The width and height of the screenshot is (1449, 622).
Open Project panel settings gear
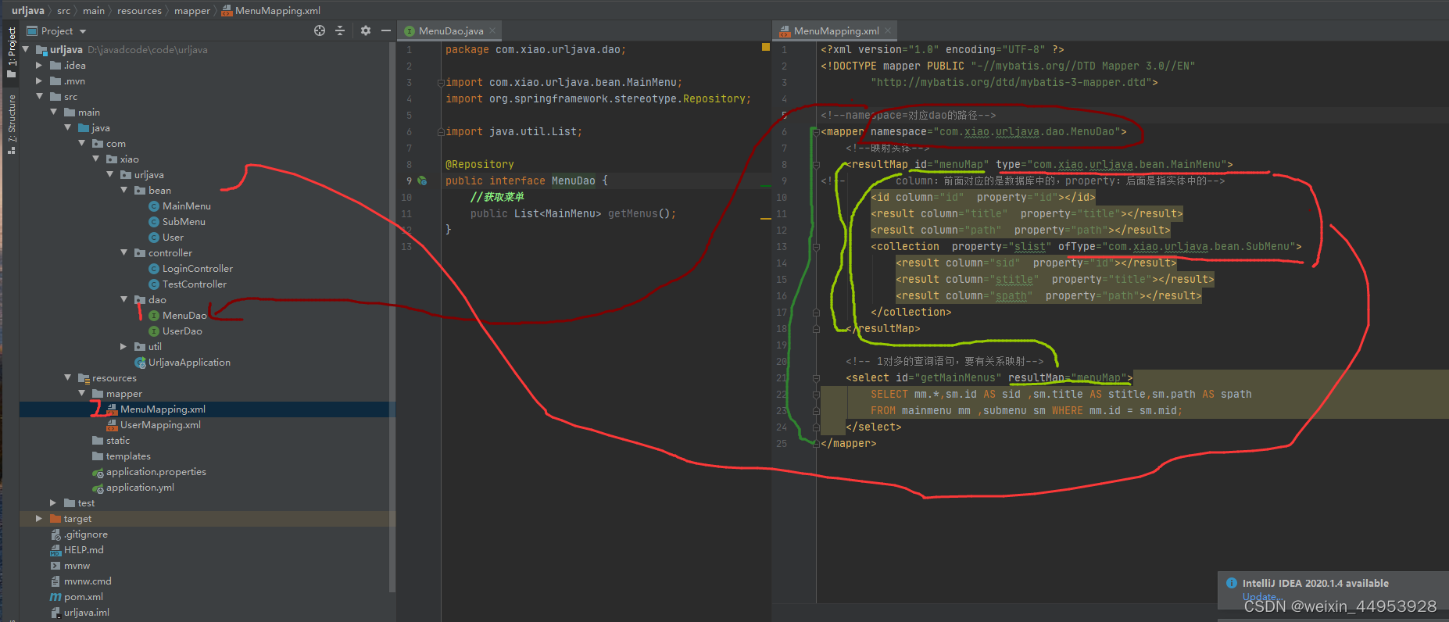[x=366, y=30]
